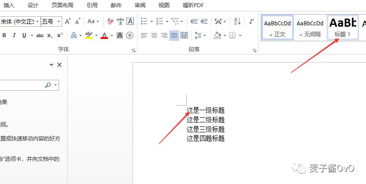Apply underline to text

click(24, 35)
